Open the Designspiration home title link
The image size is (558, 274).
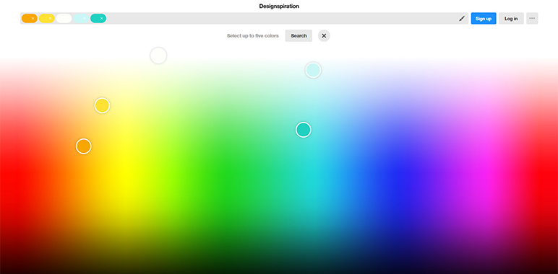coord(279,6)
